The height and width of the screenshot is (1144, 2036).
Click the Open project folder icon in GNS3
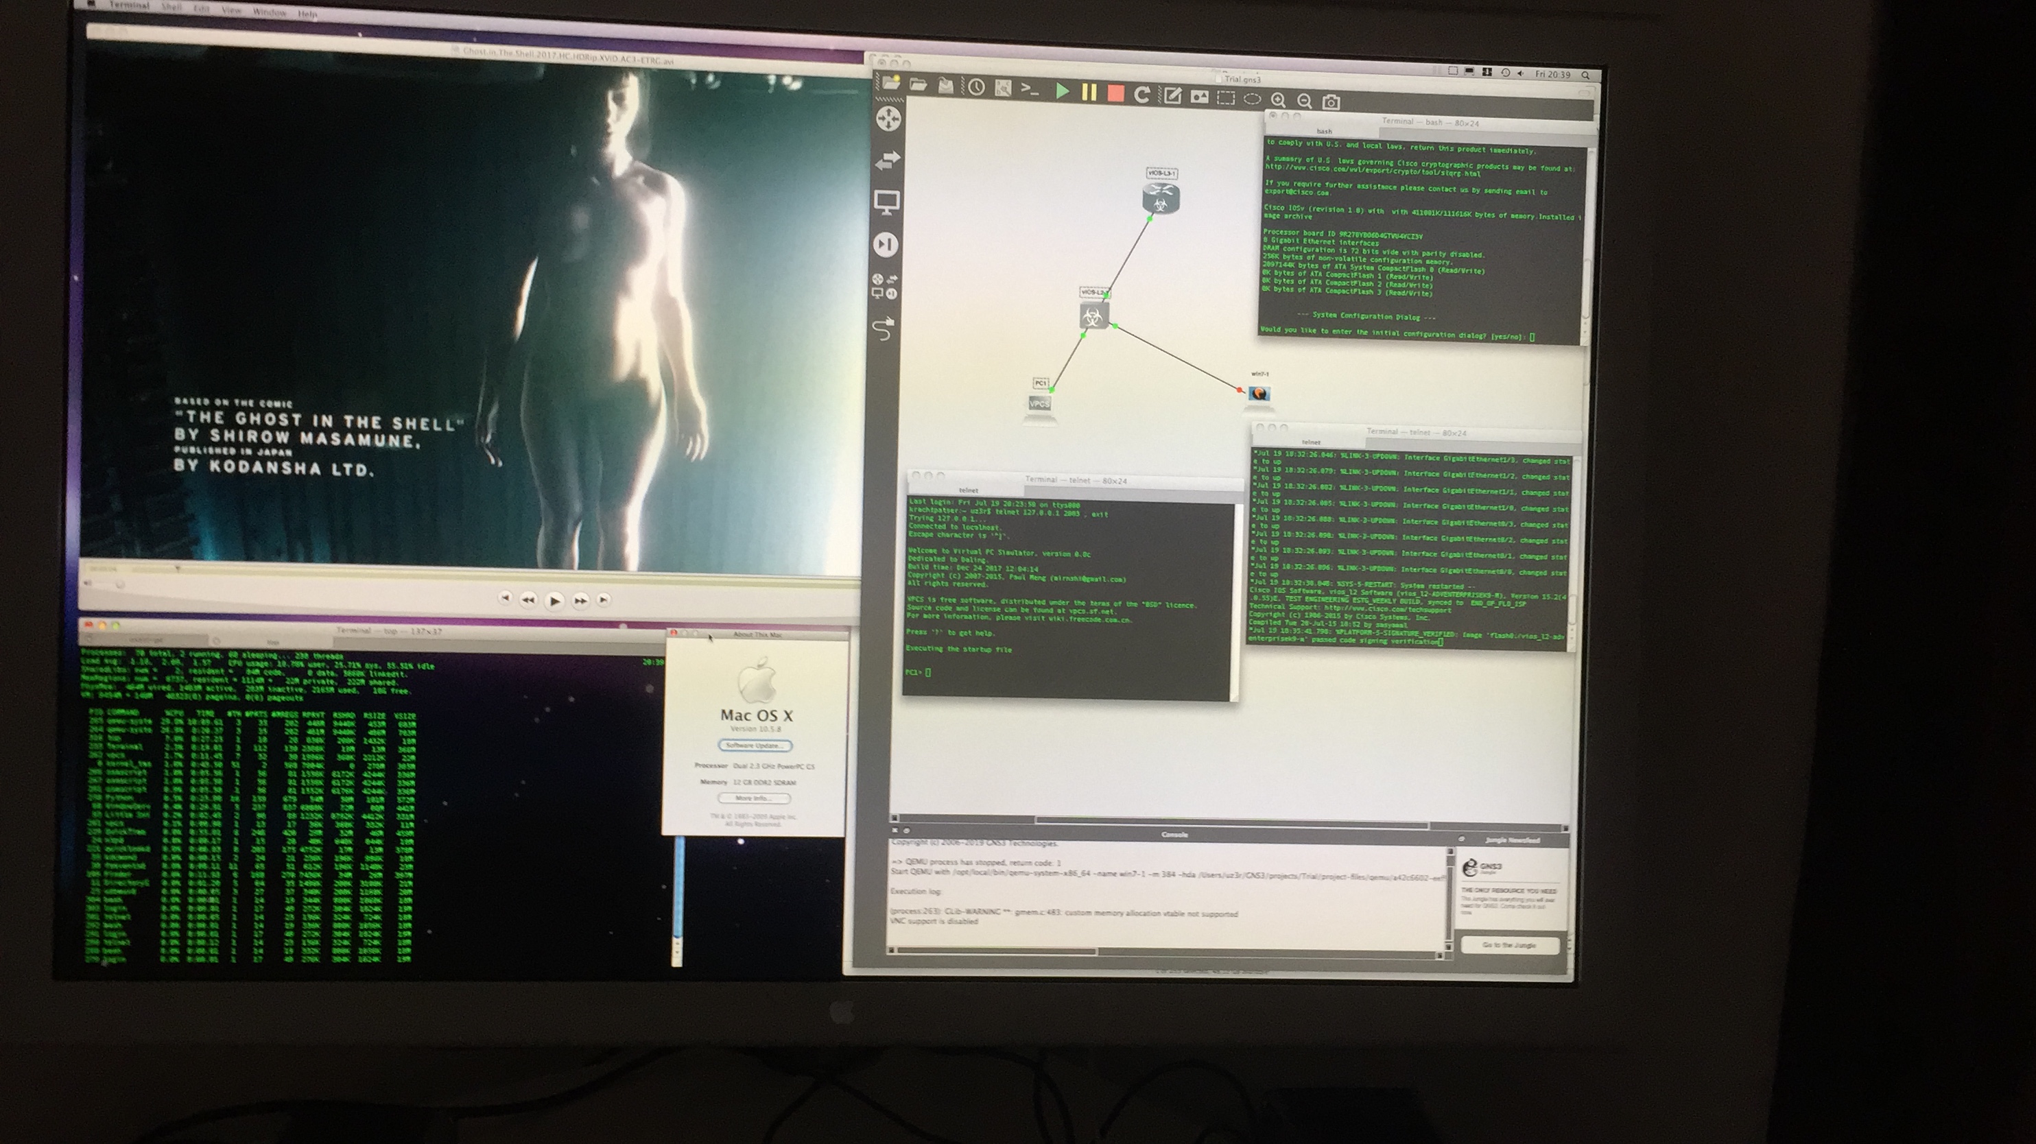tap(919, 84)
